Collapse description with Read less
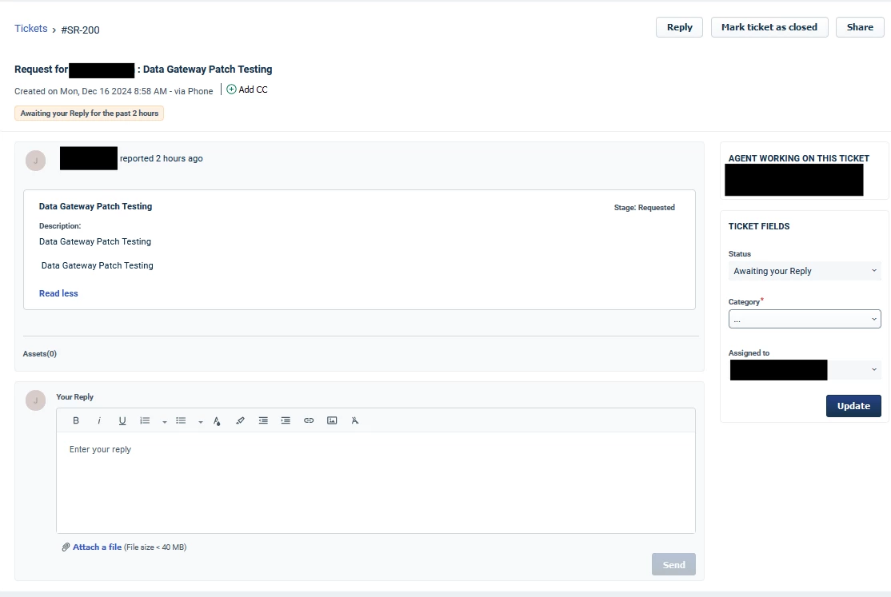This screenshot has width=891, height=597. point(58,293)
